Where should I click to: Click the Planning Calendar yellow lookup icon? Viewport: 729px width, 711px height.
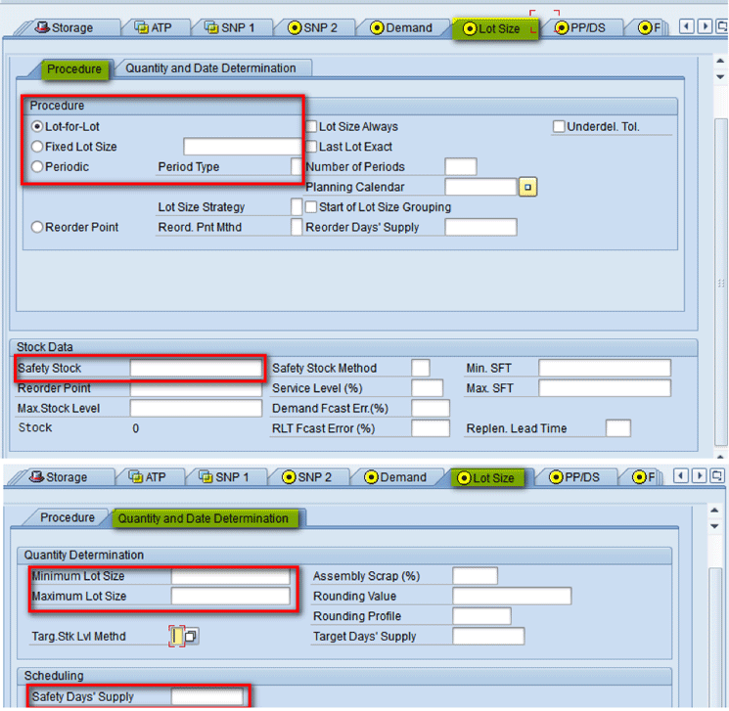pyautogui.click(x=527, y=187)
